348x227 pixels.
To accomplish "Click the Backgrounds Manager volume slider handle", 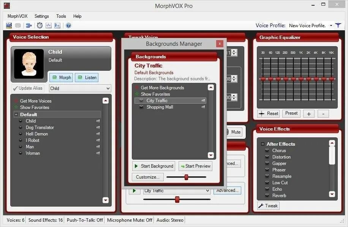I will coord(187,177).
